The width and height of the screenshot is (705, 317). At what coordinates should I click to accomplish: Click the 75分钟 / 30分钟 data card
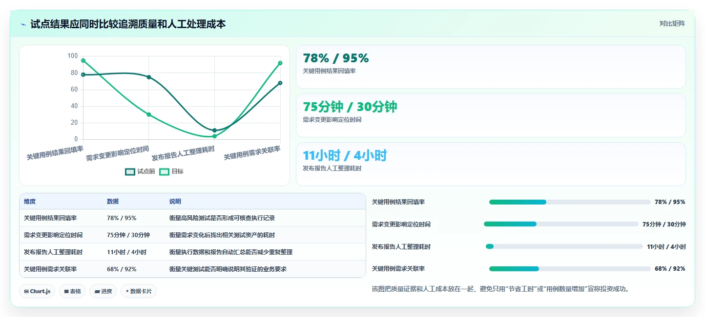click(491, 115)
